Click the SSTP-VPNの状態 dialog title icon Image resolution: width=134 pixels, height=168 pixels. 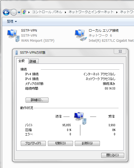(x=17, y=53)
